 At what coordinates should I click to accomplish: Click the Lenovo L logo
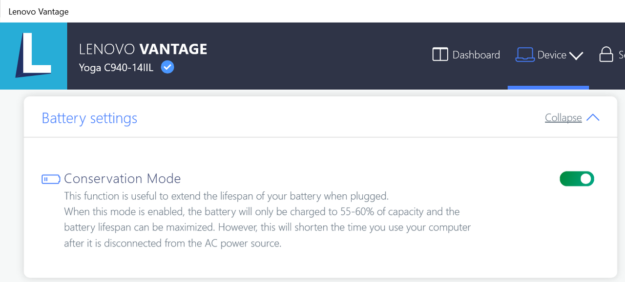(x=34, y=56)
